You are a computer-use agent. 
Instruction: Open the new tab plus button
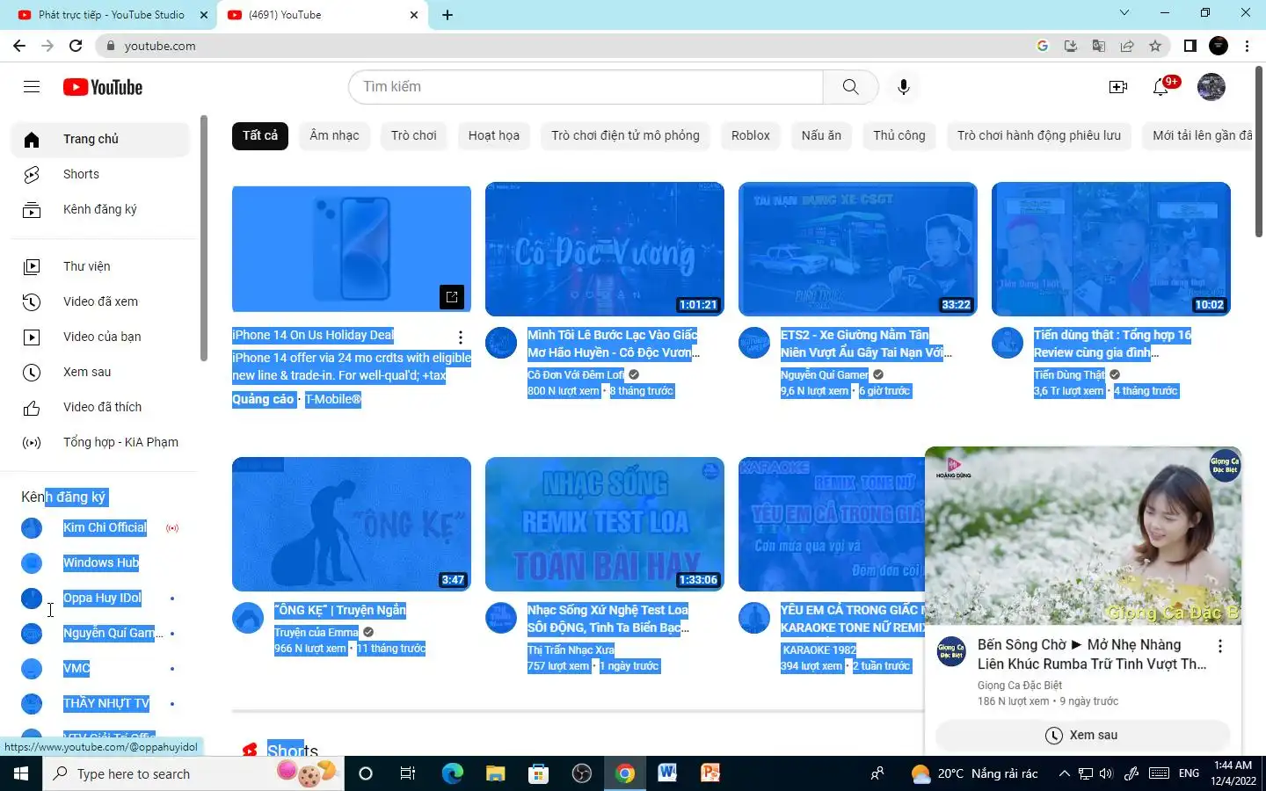pyautogui.click(x=447, y=15)
